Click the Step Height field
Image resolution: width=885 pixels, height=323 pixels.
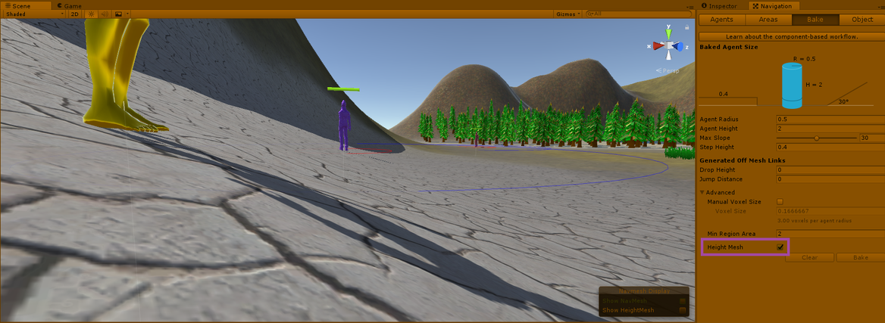[829, 147]
